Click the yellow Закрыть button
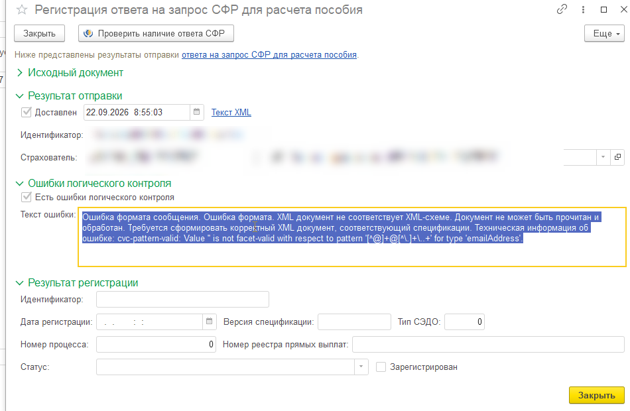This screenshot has width=630, height=411. pos(597,395)
